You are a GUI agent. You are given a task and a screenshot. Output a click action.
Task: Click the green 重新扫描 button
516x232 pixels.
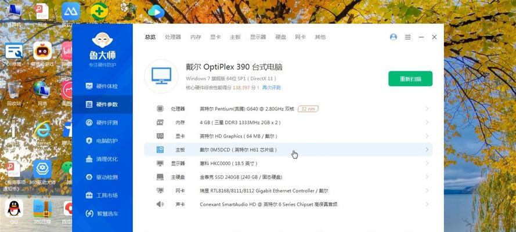[410, 79]
